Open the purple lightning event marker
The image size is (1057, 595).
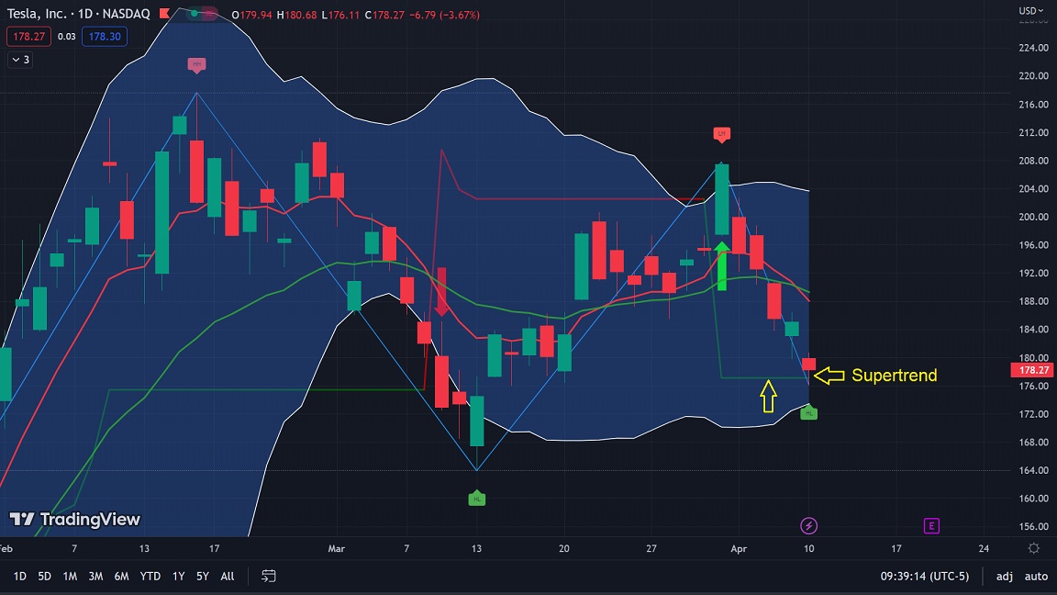tap(808, 525)
